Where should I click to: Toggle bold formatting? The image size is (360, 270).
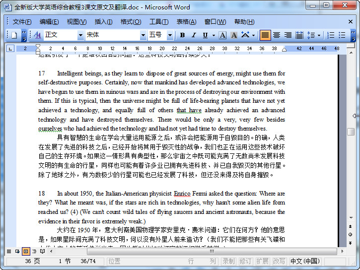(x=183, y=35)
